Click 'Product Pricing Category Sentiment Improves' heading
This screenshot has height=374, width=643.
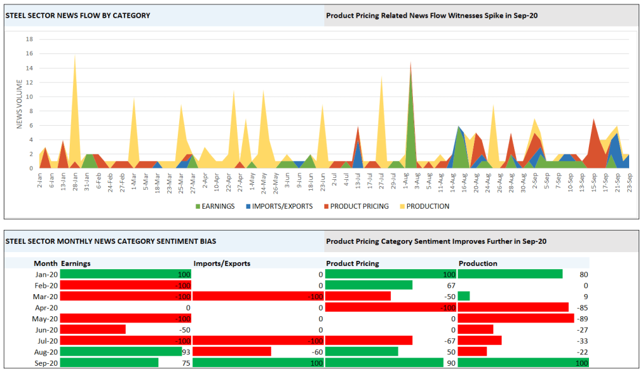point(436,241)
